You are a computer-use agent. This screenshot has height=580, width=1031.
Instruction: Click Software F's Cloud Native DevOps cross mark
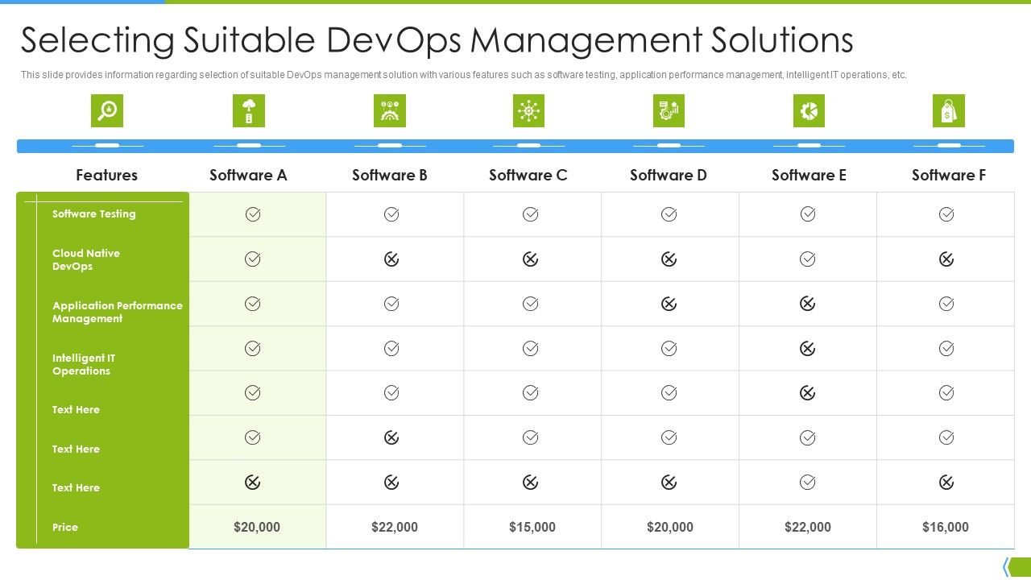946,259
